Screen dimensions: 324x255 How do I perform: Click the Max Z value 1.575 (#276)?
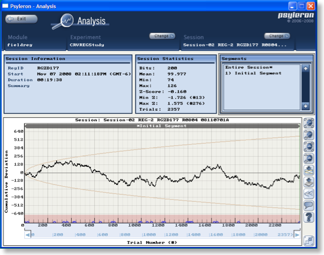click(186, 103)
